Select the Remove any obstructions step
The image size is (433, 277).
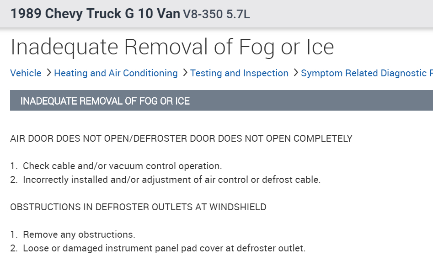click(79, 234)
